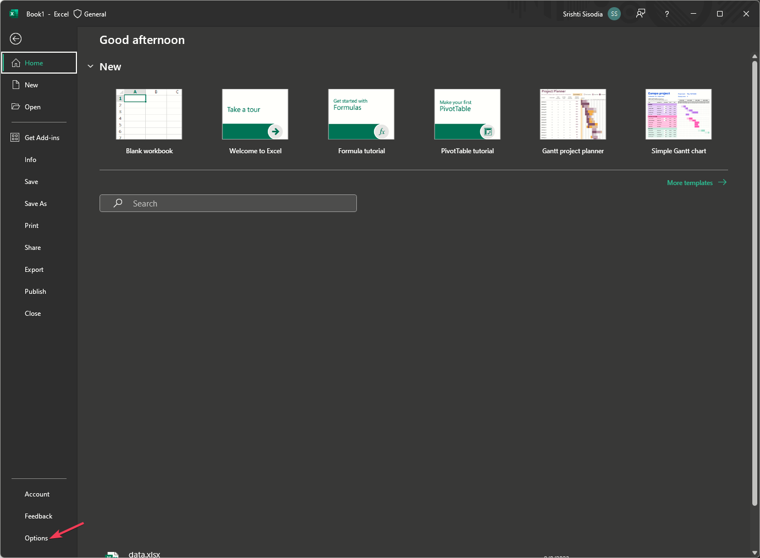Open the Print section
Image resolution: width=760 pixels, height=558 pixels.
tap(31, 225)
